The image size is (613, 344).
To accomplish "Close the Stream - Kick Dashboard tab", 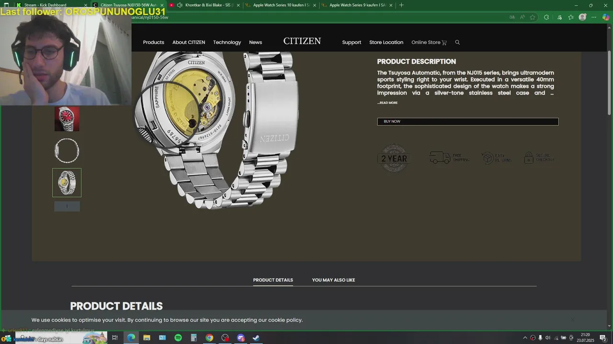I will tap(86, 5).
